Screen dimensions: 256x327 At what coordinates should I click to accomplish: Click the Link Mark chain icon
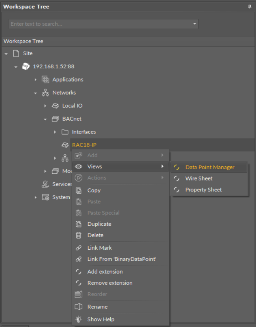(79, 248)
